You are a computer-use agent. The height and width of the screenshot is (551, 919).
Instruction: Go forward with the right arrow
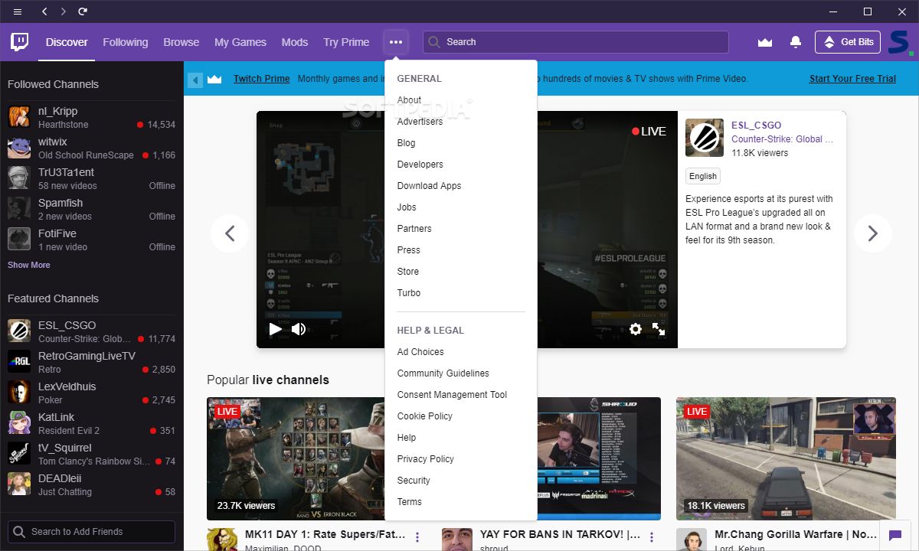pos(64,11)
